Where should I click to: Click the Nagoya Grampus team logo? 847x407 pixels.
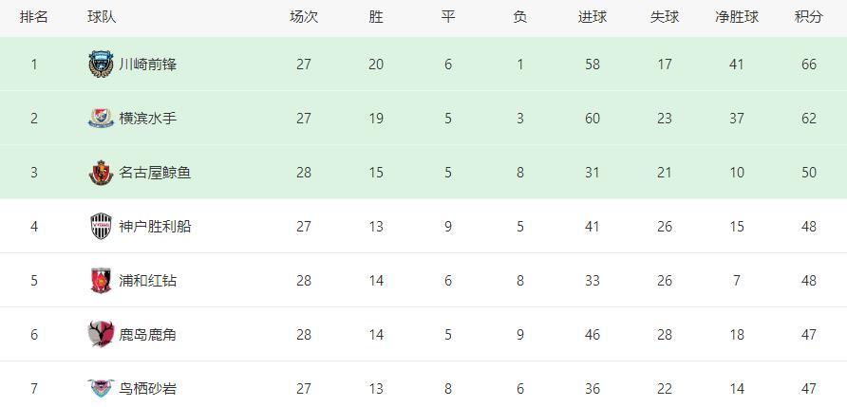click(x=101, y=173)
